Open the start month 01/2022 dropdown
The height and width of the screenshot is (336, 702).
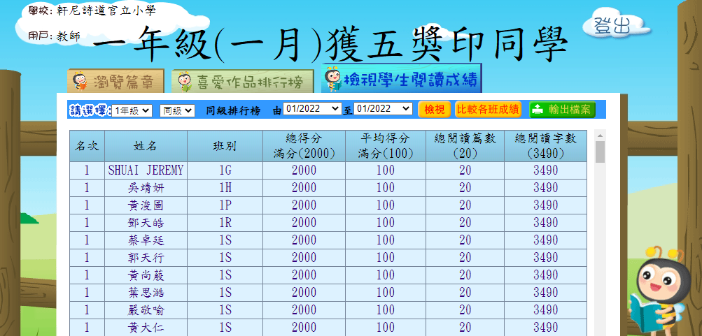coord(311,109)
